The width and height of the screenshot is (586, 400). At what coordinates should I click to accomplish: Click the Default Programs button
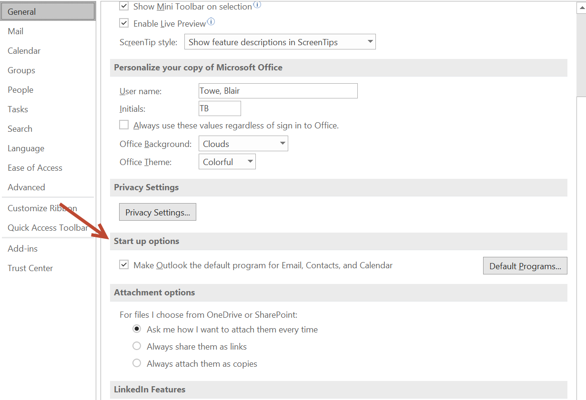pos(525,266)
